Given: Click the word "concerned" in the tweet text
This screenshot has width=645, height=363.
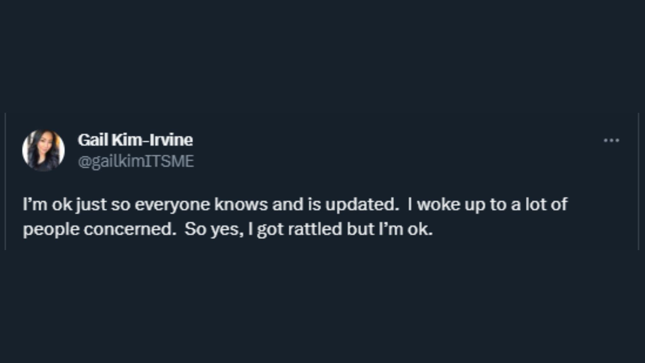Looking at the screenshot, I should 129,229.
